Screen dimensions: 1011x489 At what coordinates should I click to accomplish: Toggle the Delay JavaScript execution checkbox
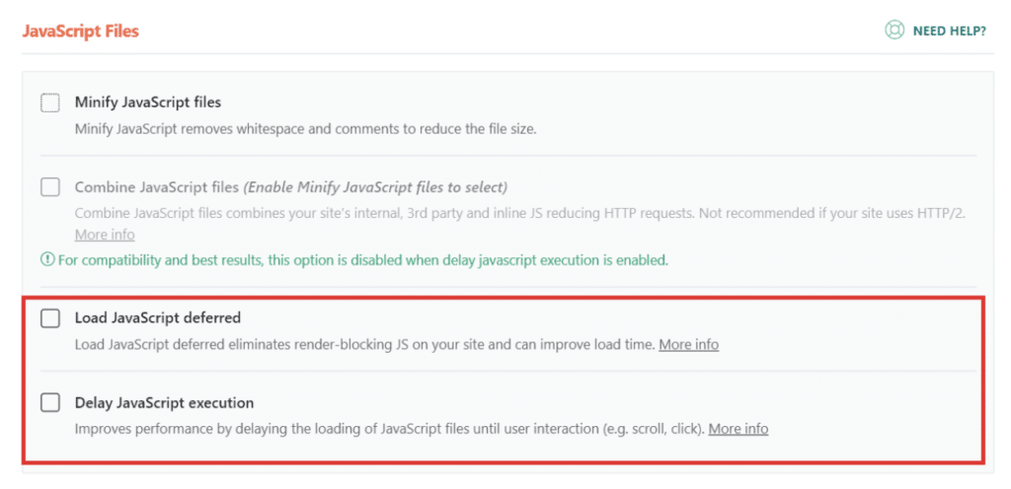(50, 403)
